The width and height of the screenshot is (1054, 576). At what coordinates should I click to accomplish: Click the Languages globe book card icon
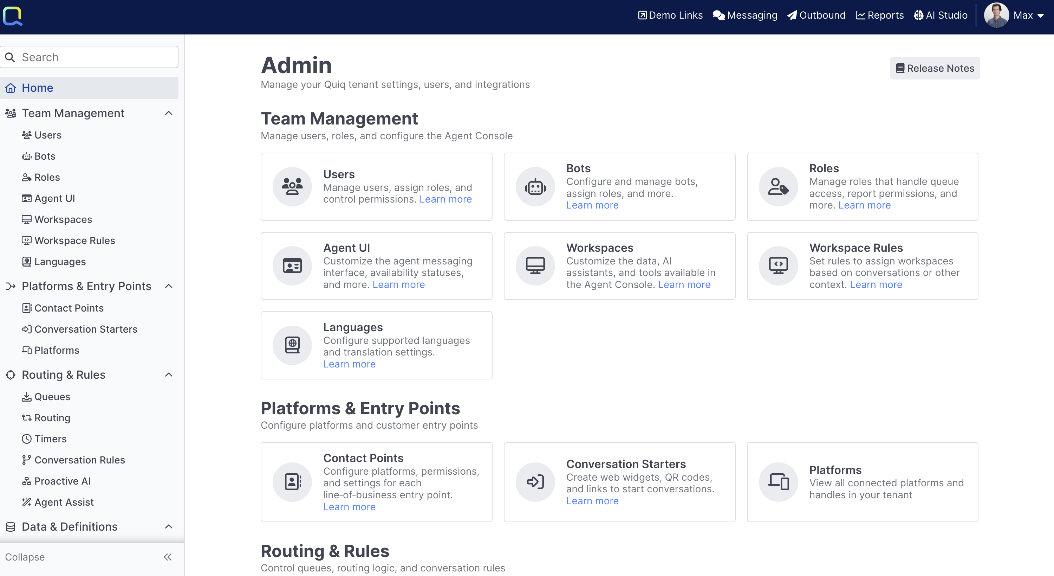click(292, 345)
